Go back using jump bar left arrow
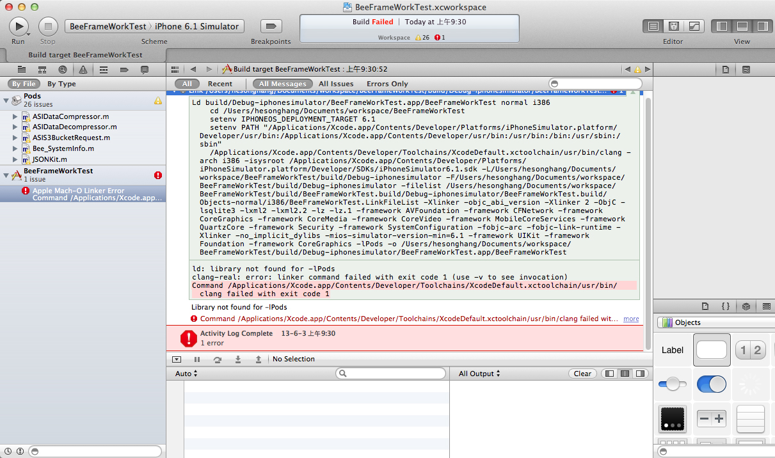 (193, 69)
